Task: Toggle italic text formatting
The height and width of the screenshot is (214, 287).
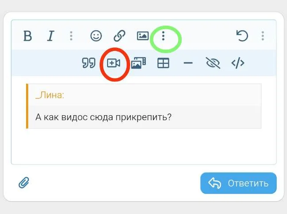Action: [x=50, y=36]
